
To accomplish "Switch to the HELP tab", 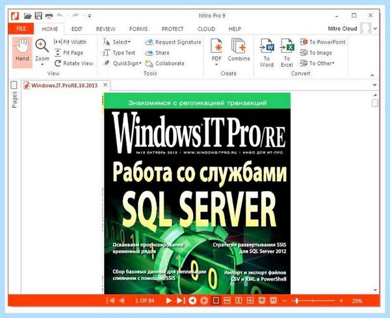I will tap(235, 29).
